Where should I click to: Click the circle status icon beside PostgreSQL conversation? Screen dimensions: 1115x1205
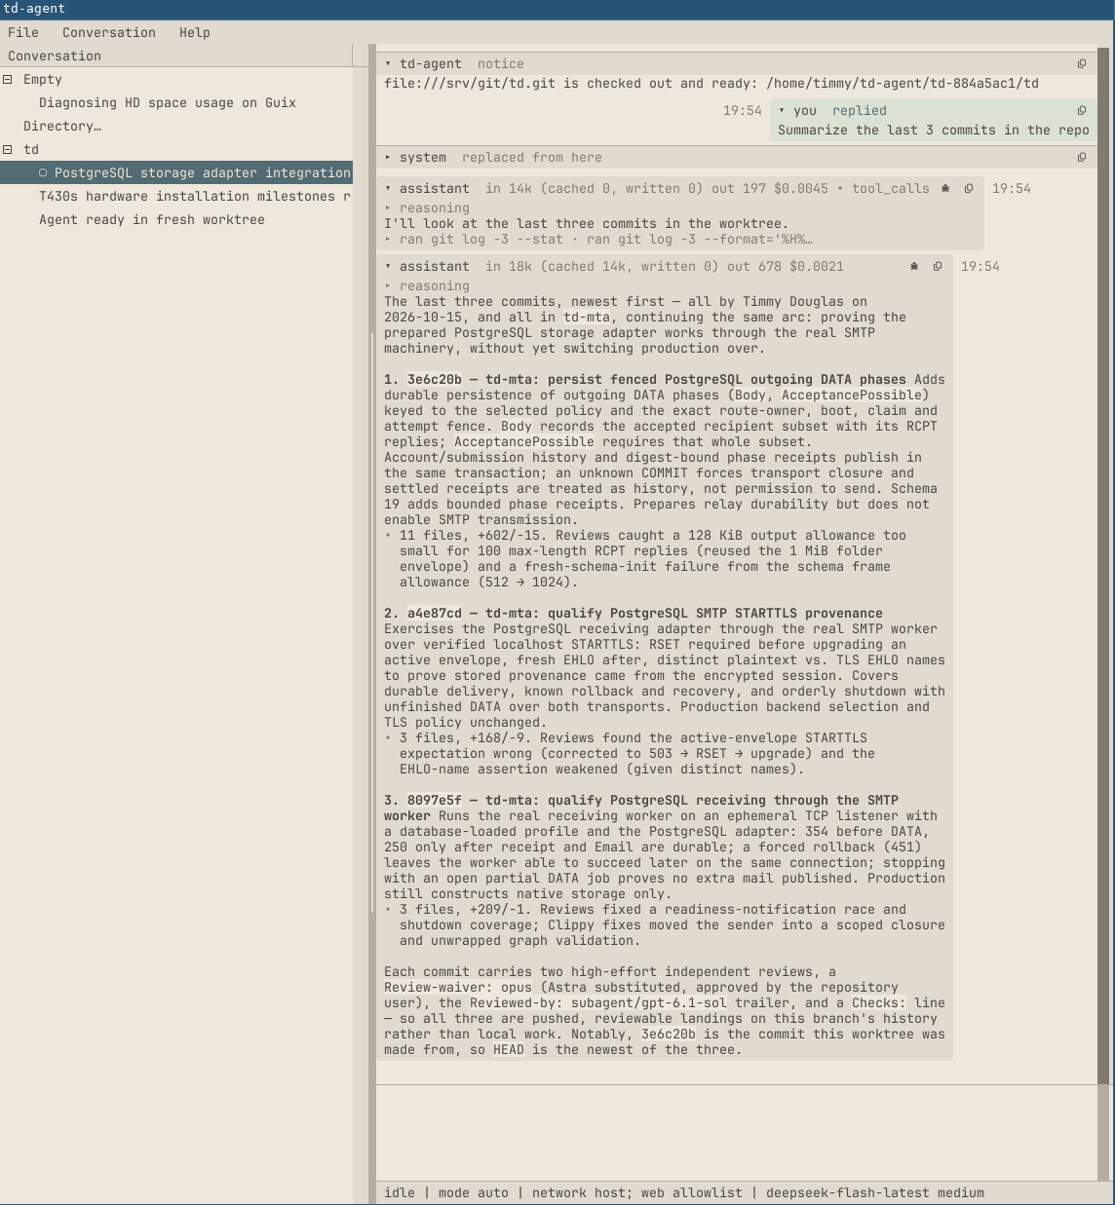pos(43,172)
